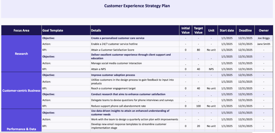The image size is (275, 133).
Task: Select the Performance & Data focus area cell
Action: pos(21,129)
